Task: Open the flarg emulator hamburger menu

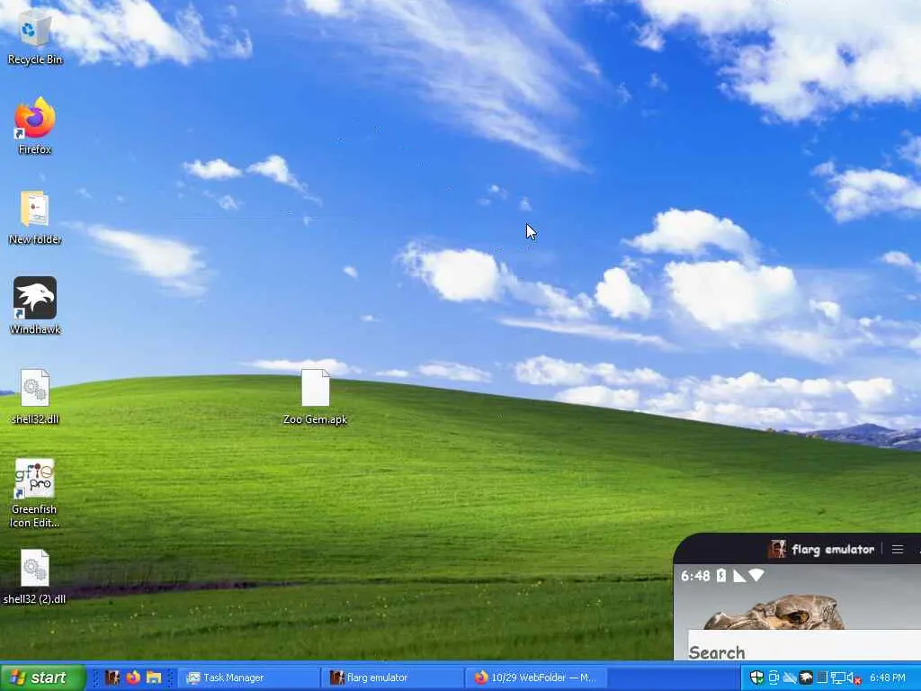Action: tap(898, 550)
